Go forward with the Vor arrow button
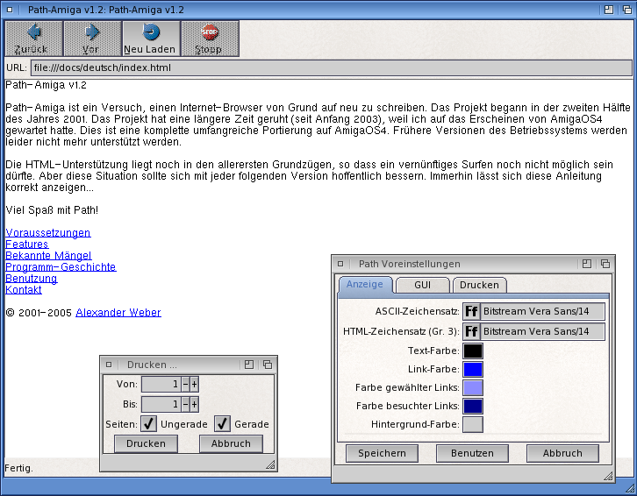The width and height of the screenshot is (637, 496). 93,39
